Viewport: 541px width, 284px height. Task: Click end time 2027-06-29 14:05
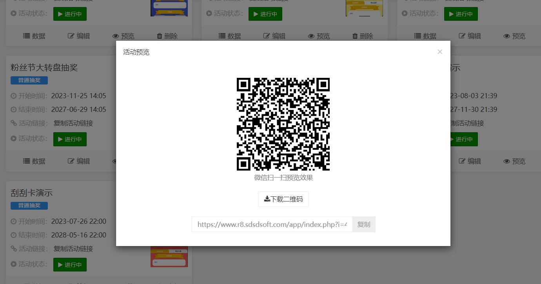tap(79, 110)
